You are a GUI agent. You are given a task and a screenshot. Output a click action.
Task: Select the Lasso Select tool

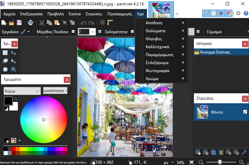pos(5,61)
